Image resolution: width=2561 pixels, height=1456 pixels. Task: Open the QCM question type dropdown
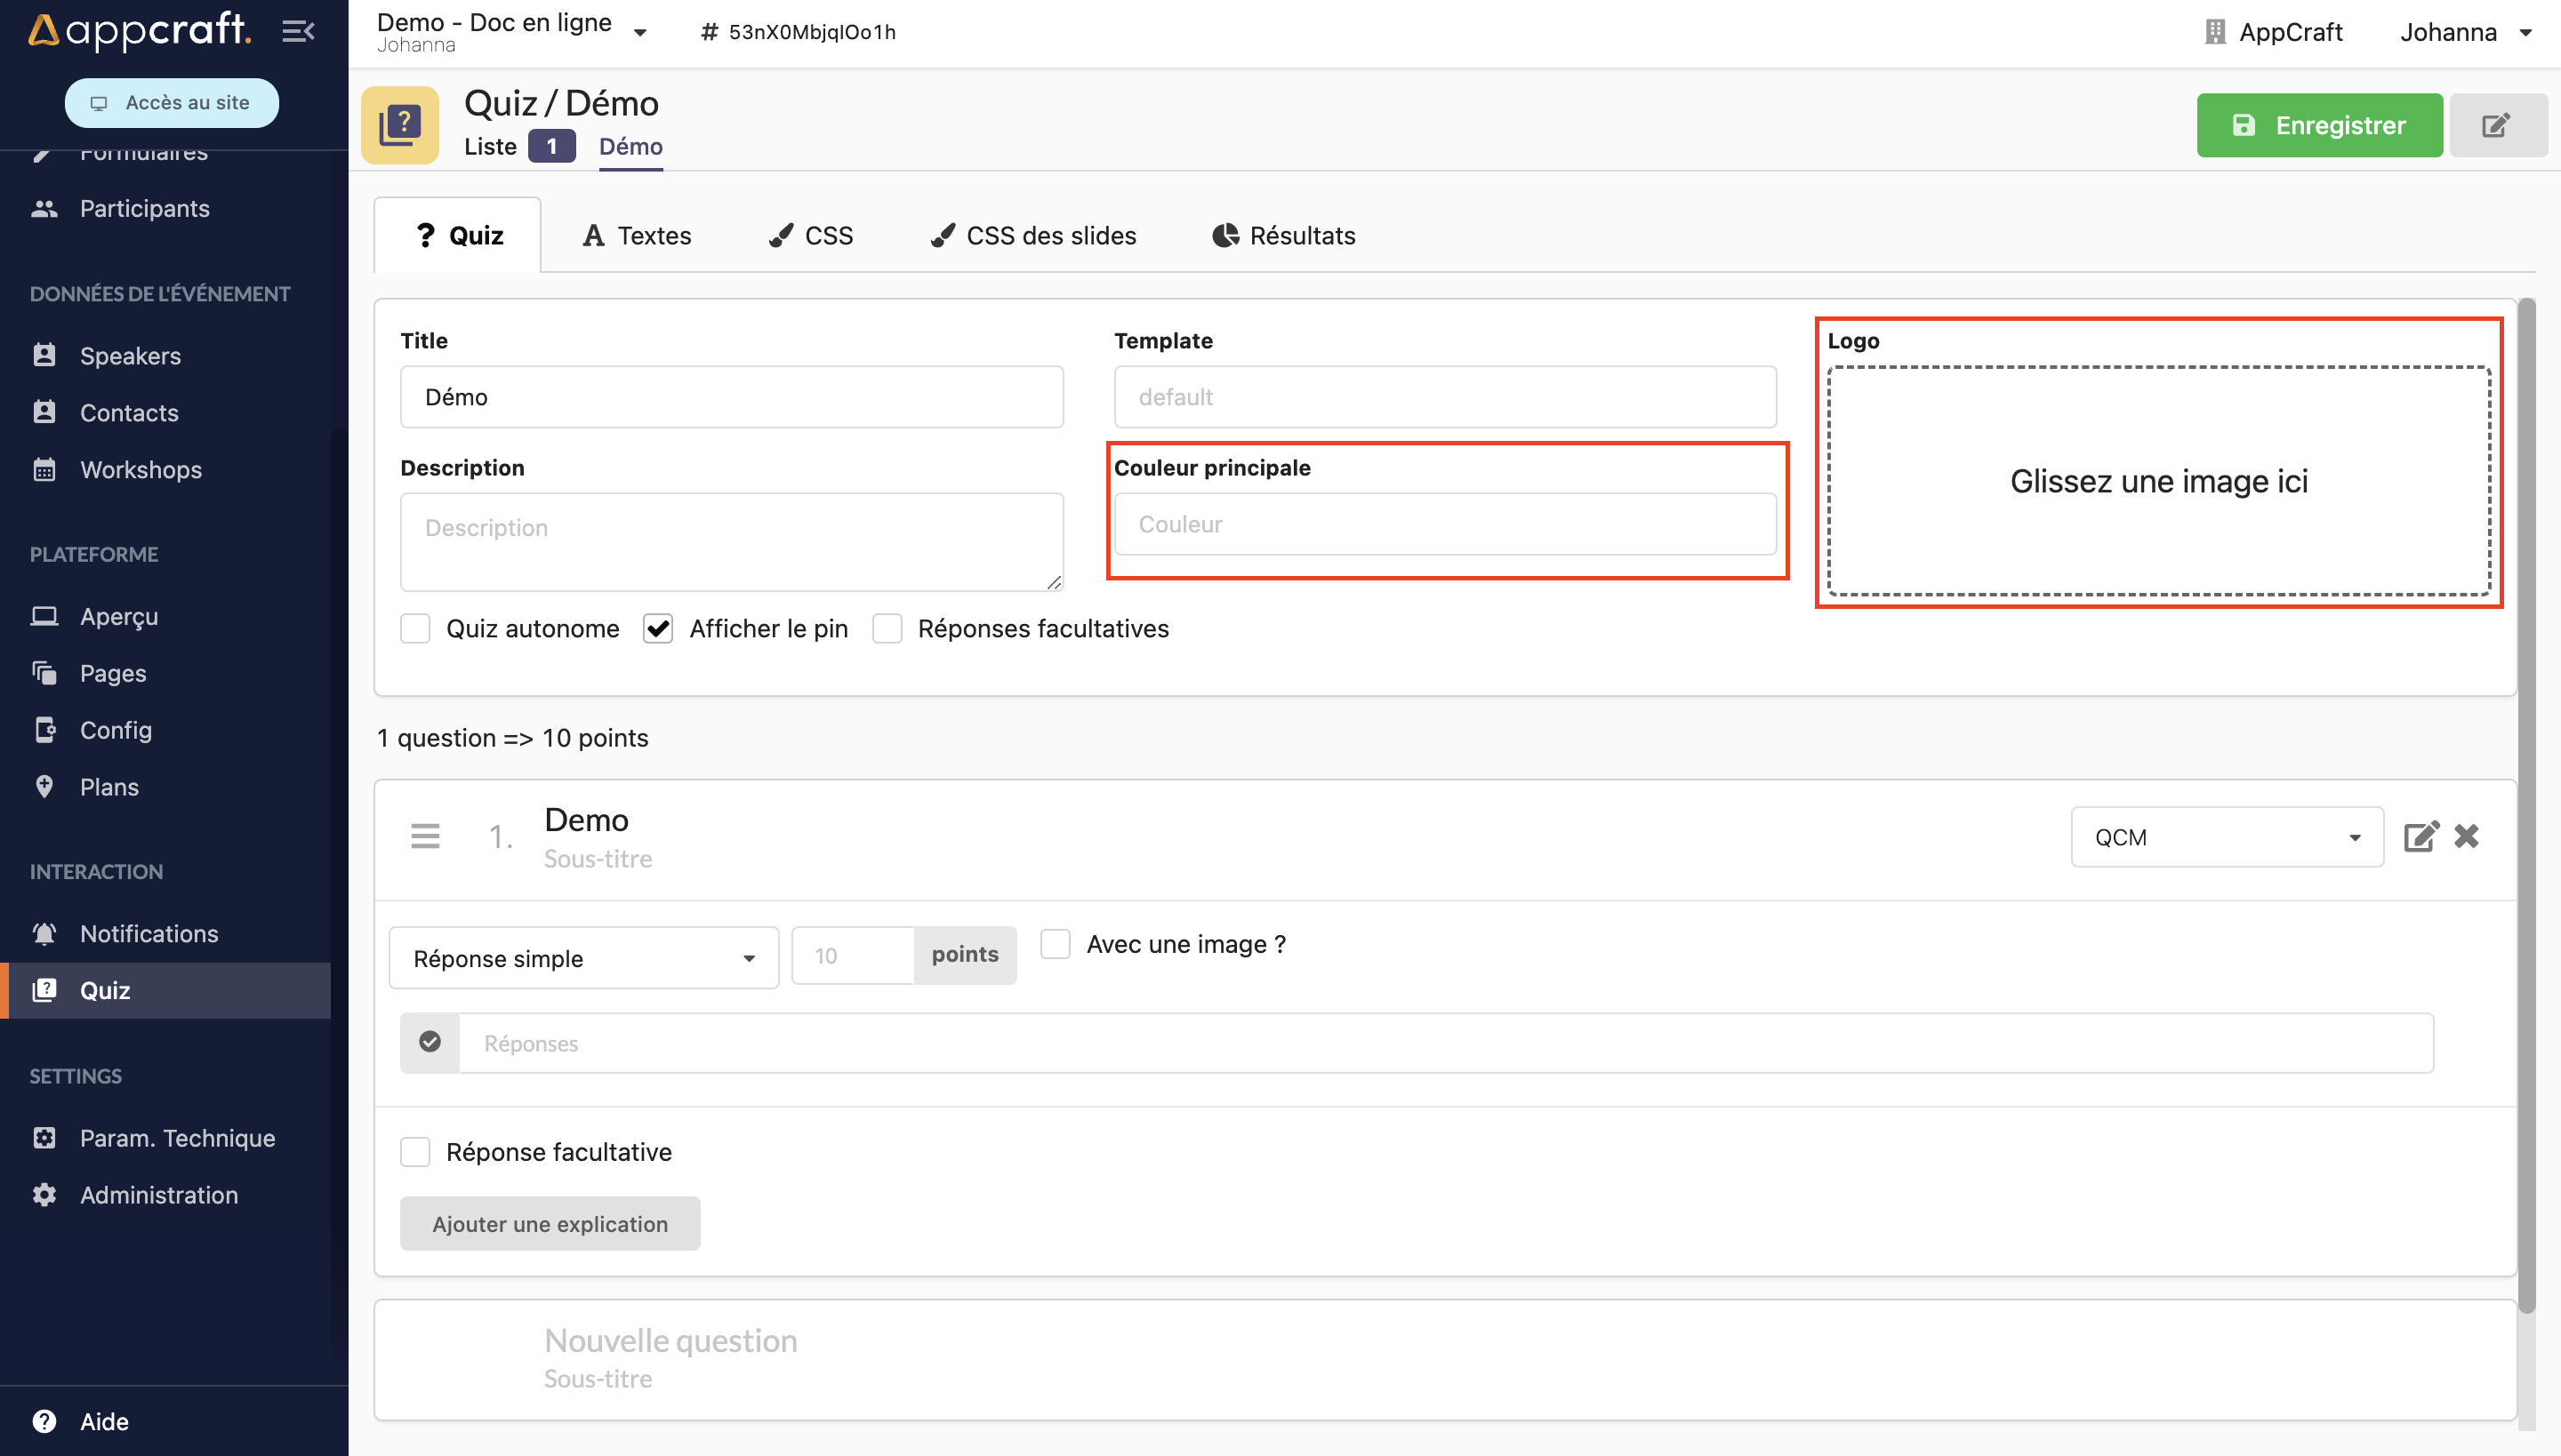(x=2226, y=837)
